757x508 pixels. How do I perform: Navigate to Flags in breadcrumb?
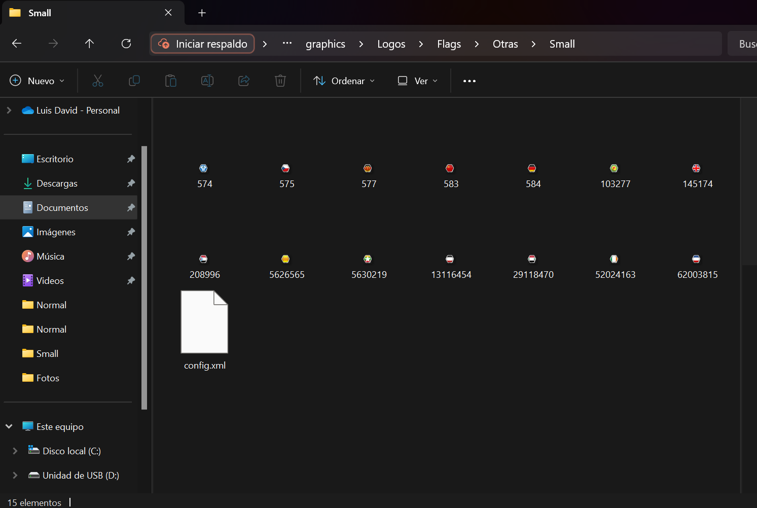pos(449,44)
